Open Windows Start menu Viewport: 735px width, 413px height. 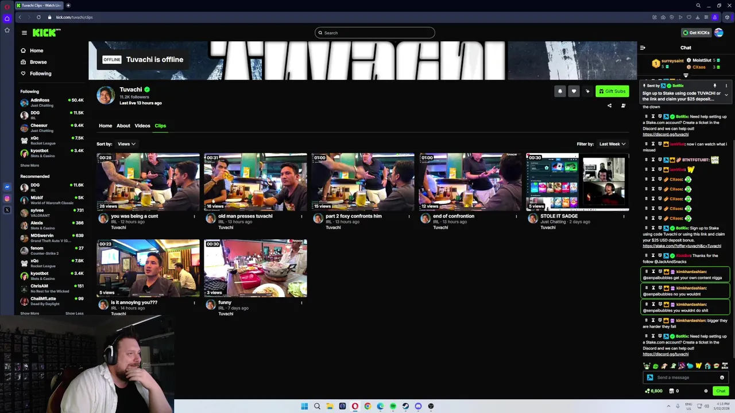click(x=304, y=406)
